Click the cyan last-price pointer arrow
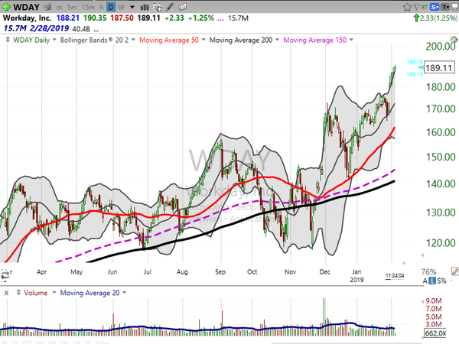This screenshot has height=344, width=459. coord(420,68)
